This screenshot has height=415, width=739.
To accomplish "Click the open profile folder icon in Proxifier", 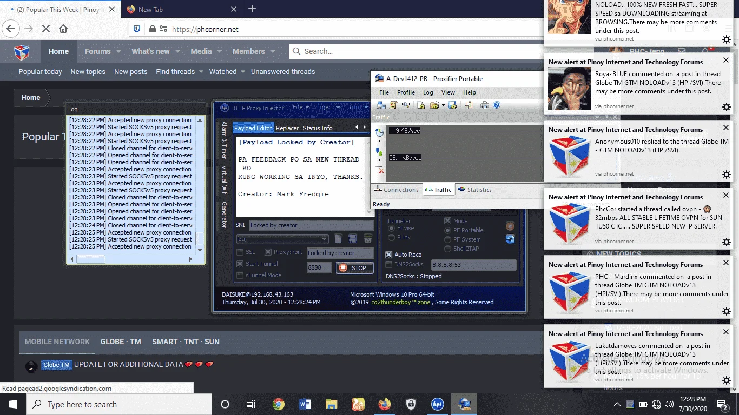I will pos(434,105).
